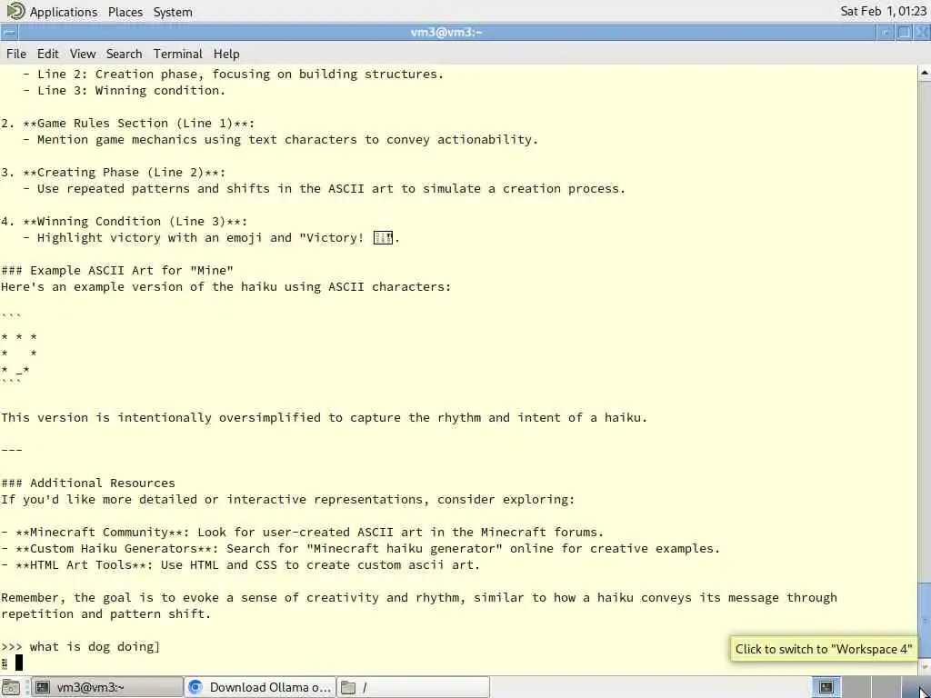Screen dimensions: 931x698
Task: Click the line "- Mention game mechanics using text characters"
Action: click(280, 139)
